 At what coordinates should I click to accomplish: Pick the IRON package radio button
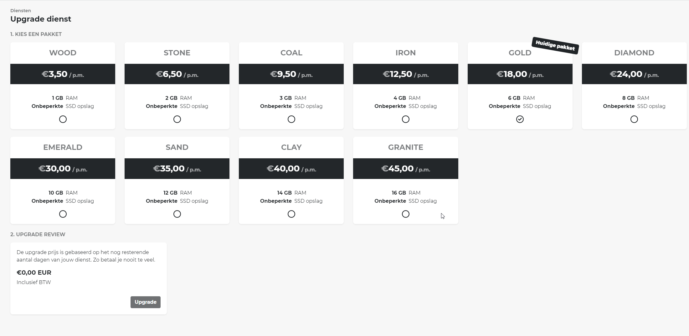pos(405,119)
